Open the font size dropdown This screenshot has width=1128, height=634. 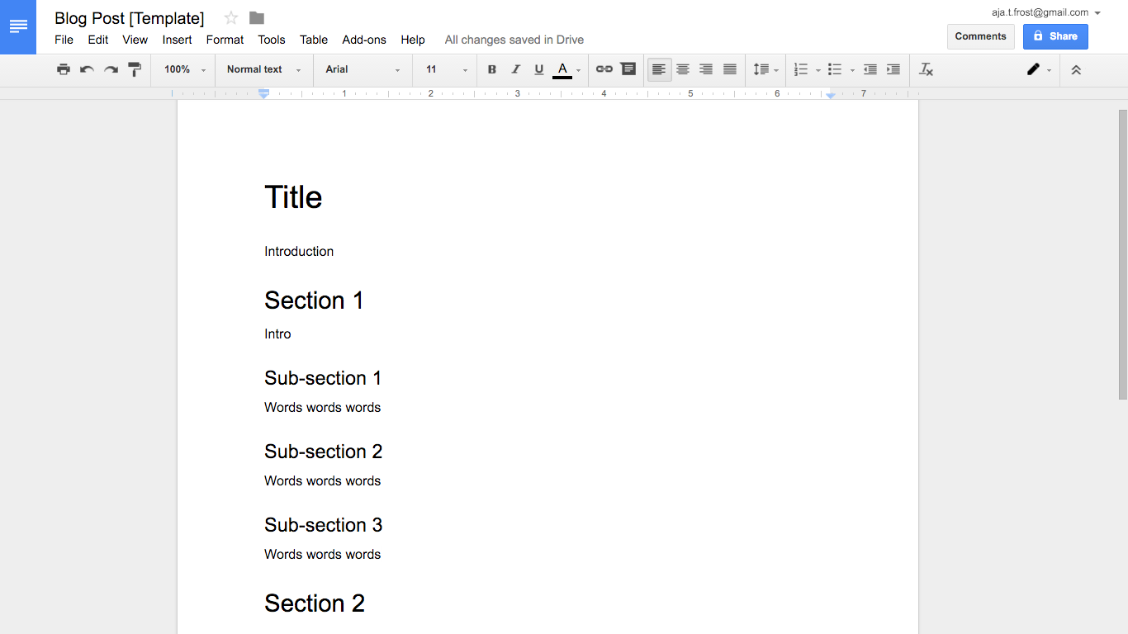[444, 69]
